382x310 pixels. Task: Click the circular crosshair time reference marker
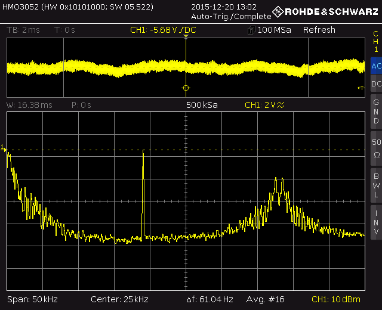click(186, 88)
